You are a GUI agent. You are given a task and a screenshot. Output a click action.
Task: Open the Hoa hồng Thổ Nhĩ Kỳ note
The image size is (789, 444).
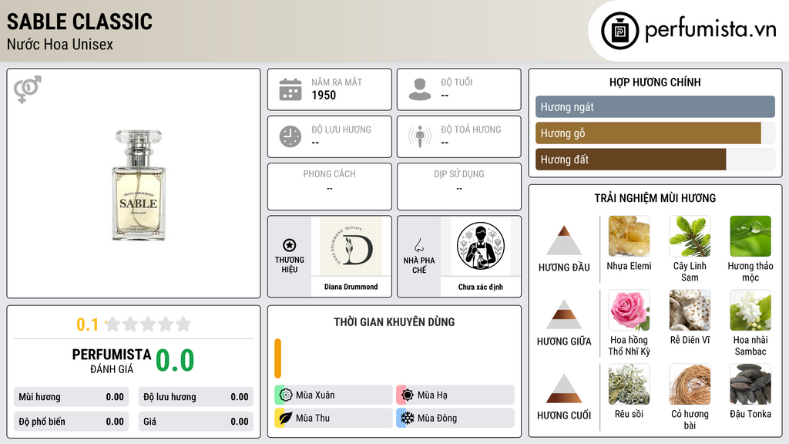tap(629, 323)
